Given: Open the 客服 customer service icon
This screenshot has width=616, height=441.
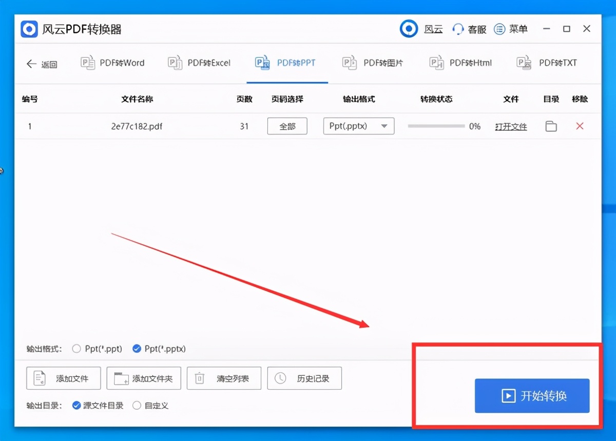Looking at the screenshot, I should click(457, 29).
